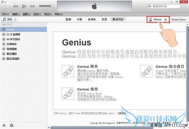
Task: Click the next track fast-forward button
Action: tap(33, 6)
